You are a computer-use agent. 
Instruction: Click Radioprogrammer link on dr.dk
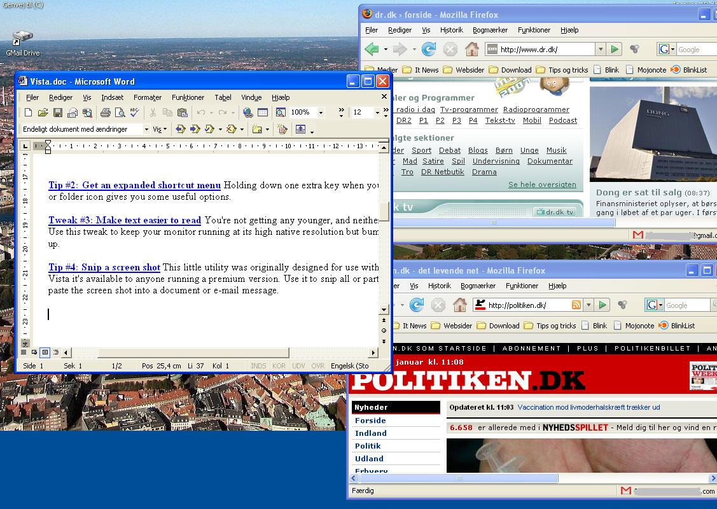(x=536, y=109)
